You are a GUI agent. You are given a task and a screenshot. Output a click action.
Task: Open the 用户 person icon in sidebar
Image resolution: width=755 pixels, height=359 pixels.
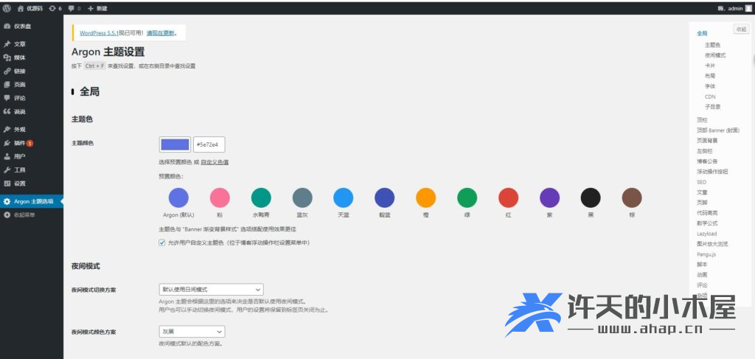pyautogui.click(x=7, y=156)
